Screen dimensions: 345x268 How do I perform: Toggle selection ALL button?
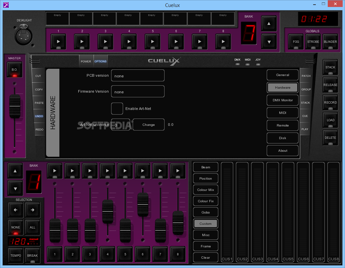click(x=33, y=227)
